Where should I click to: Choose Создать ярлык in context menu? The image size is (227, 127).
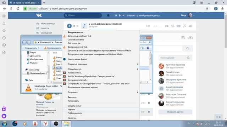coord(101,106)
